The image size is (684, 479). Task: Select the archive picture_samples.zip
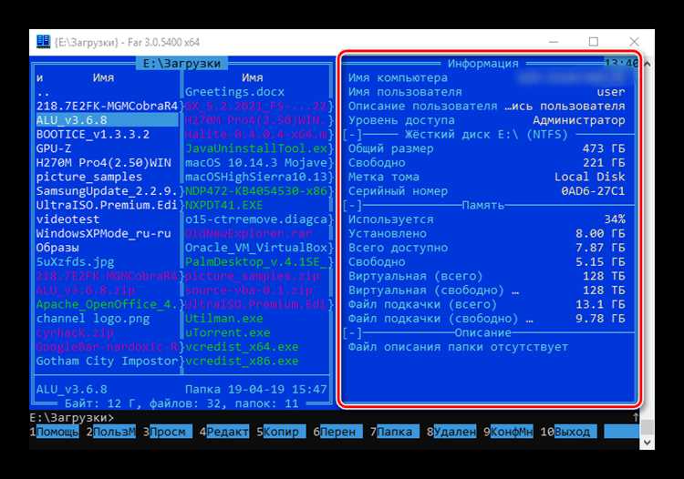pos(253,276)
